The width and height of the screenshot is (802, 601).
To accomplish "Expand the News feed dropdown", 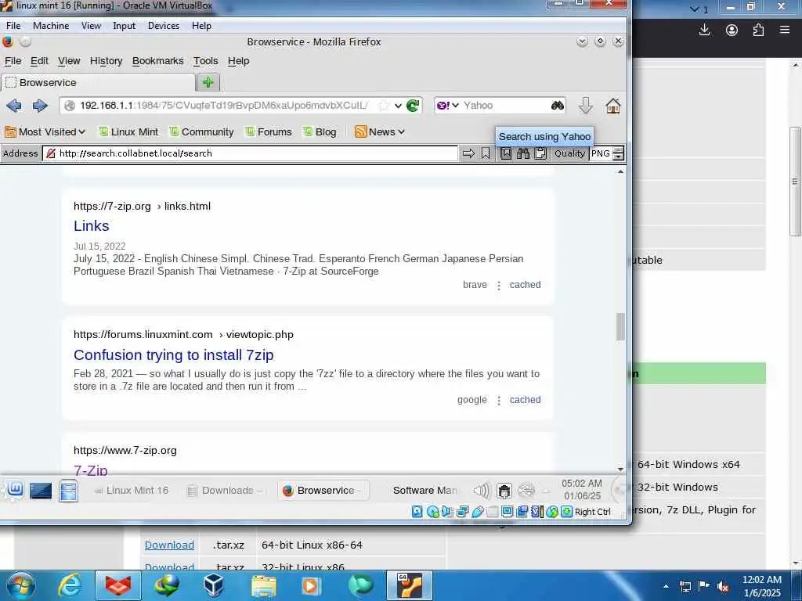I will 380,131.
